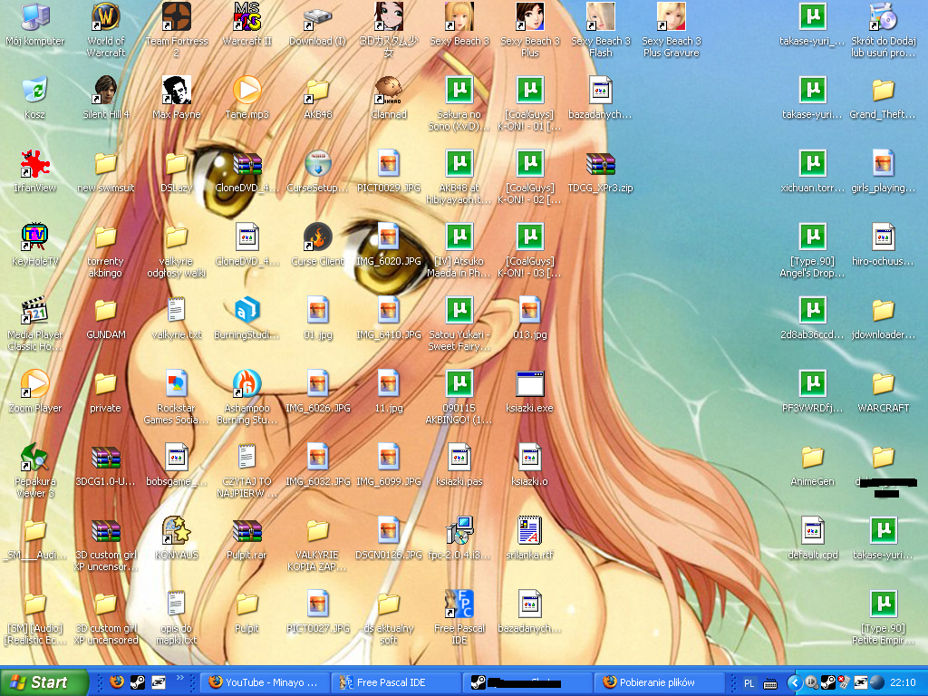Open the Kosz recycle bin
The height and width of the screenshot is (696, 928).
click(35, 91)
